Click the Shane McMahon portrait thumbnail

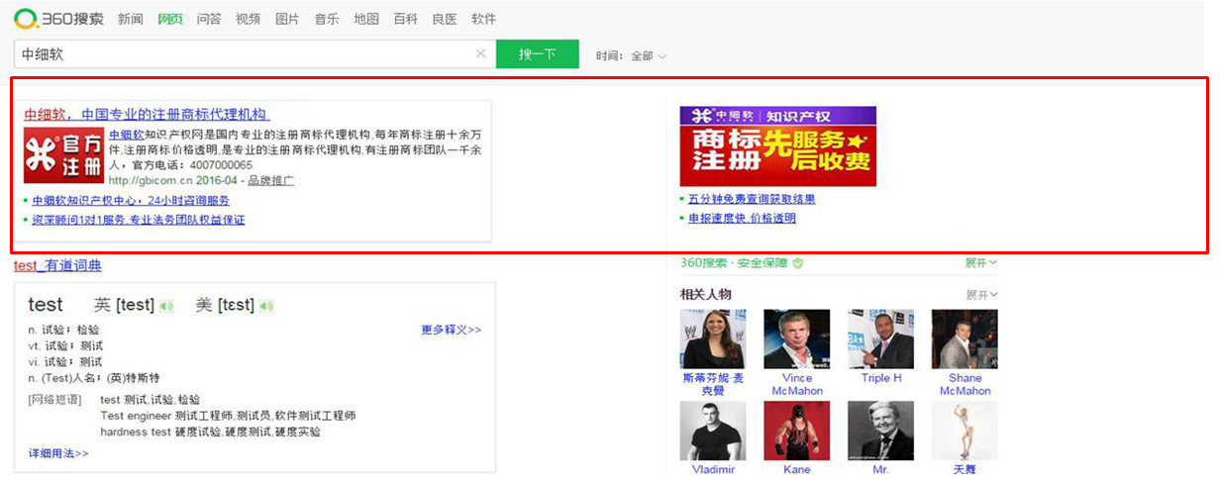pos(965,339)
